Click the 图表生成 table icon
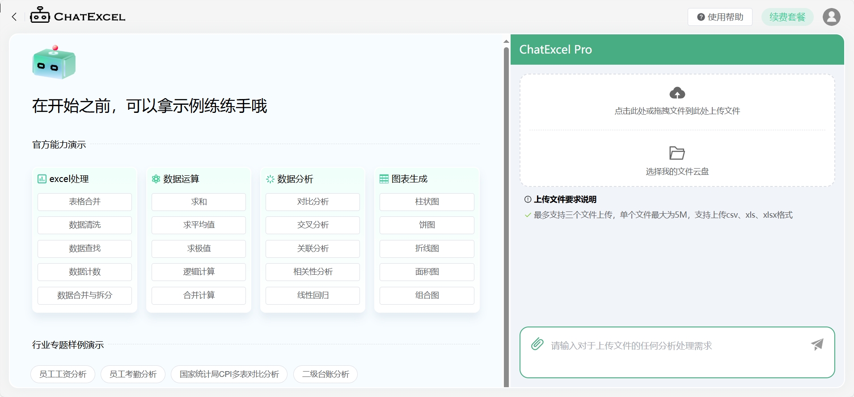This screenshot has width=854, height=397. pos(384,179)
